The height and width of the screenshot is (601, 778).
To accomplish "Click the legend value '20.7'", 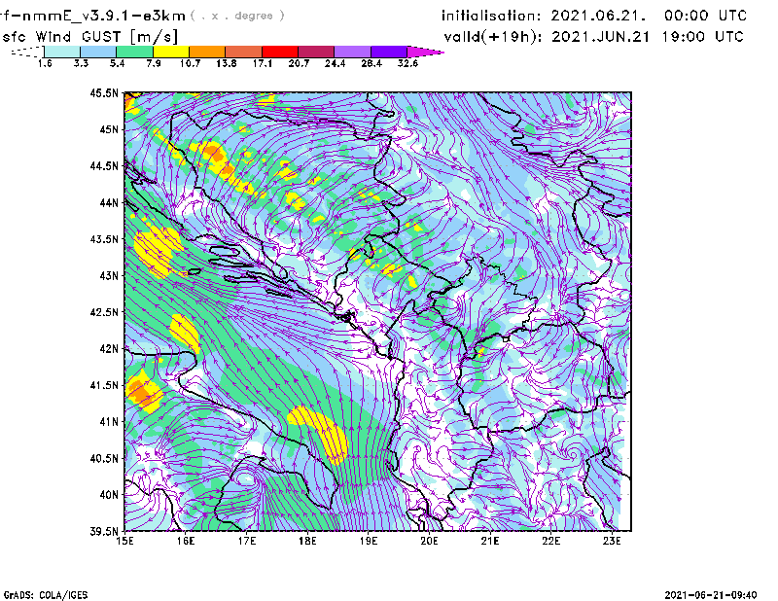I will point(299,63).
